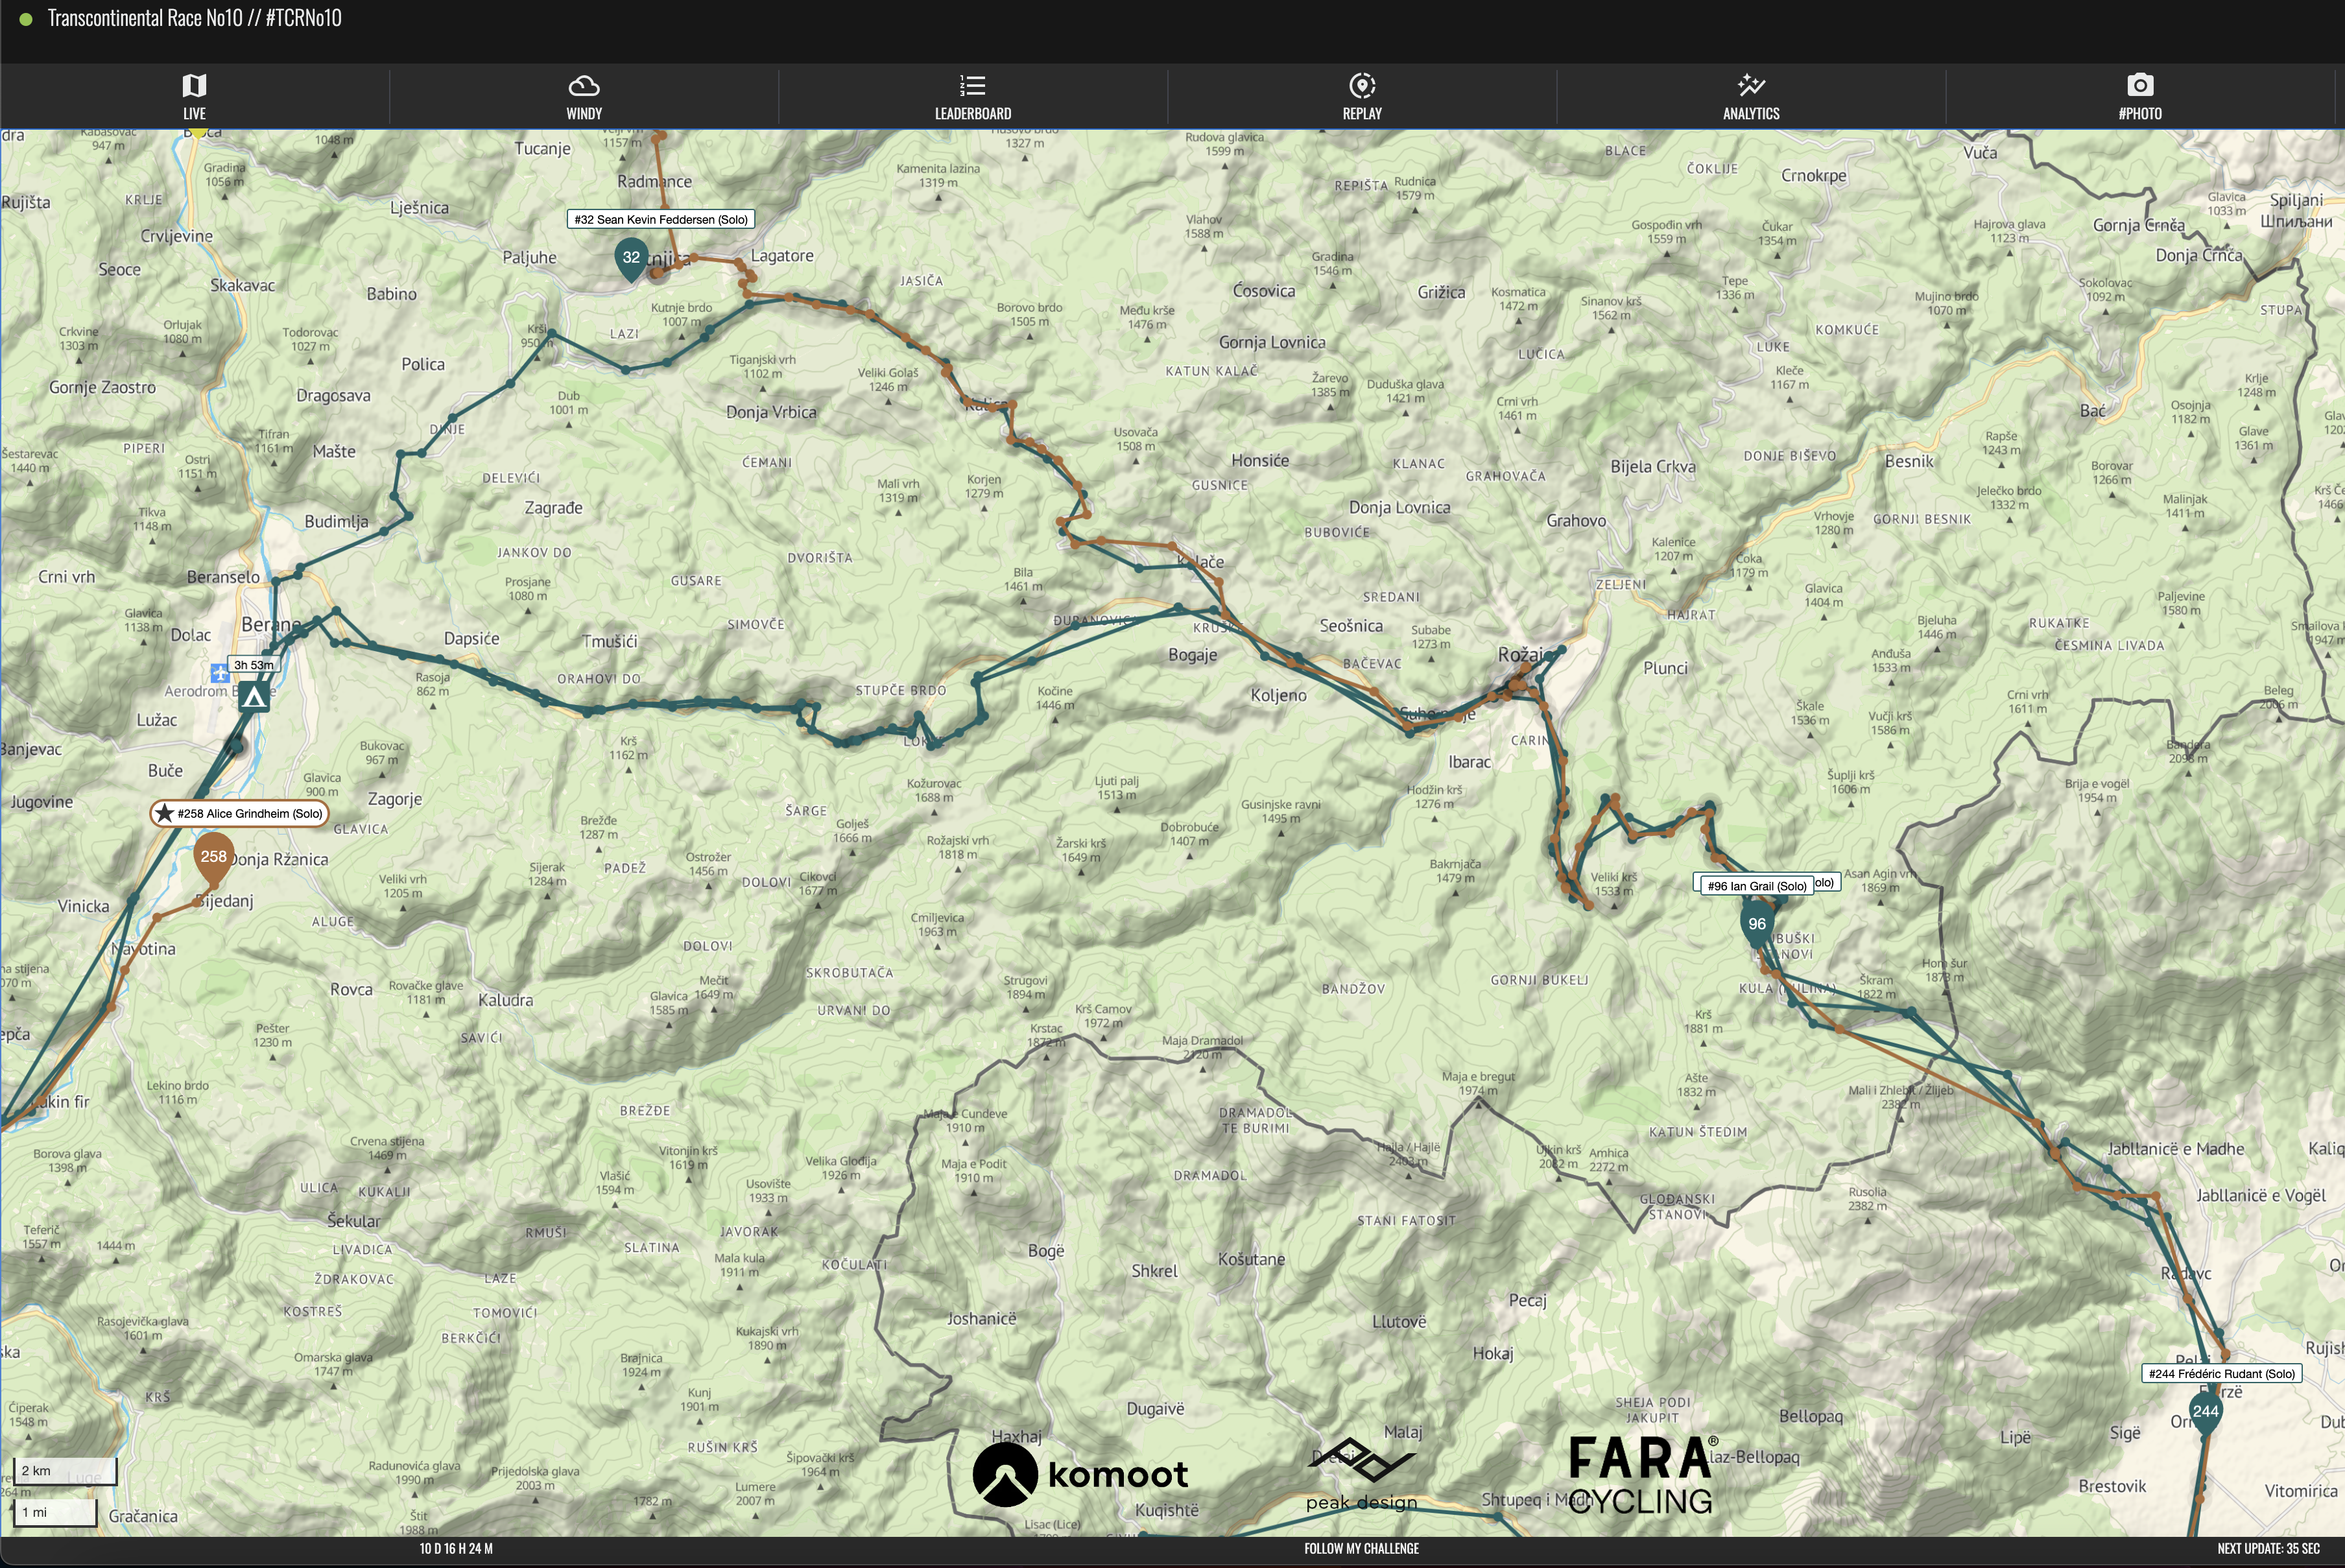Screen dimensions: 2345x1568
Task: Click the 3h 53m time label
Action: click(x=254, y=665)
